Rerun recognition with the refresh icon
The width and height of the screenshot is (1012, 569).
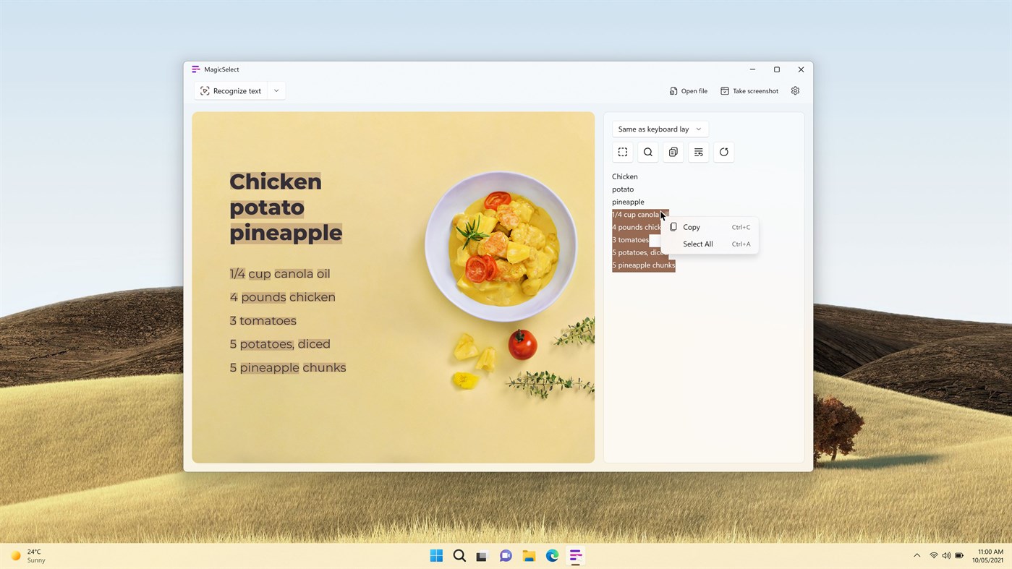pos(723,152)
